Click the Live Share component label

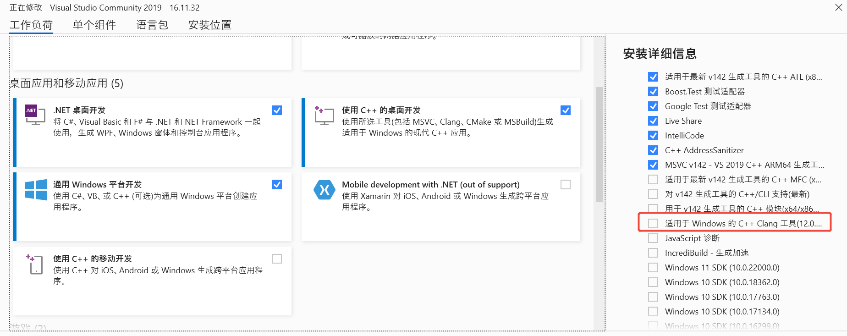(683, 121)
